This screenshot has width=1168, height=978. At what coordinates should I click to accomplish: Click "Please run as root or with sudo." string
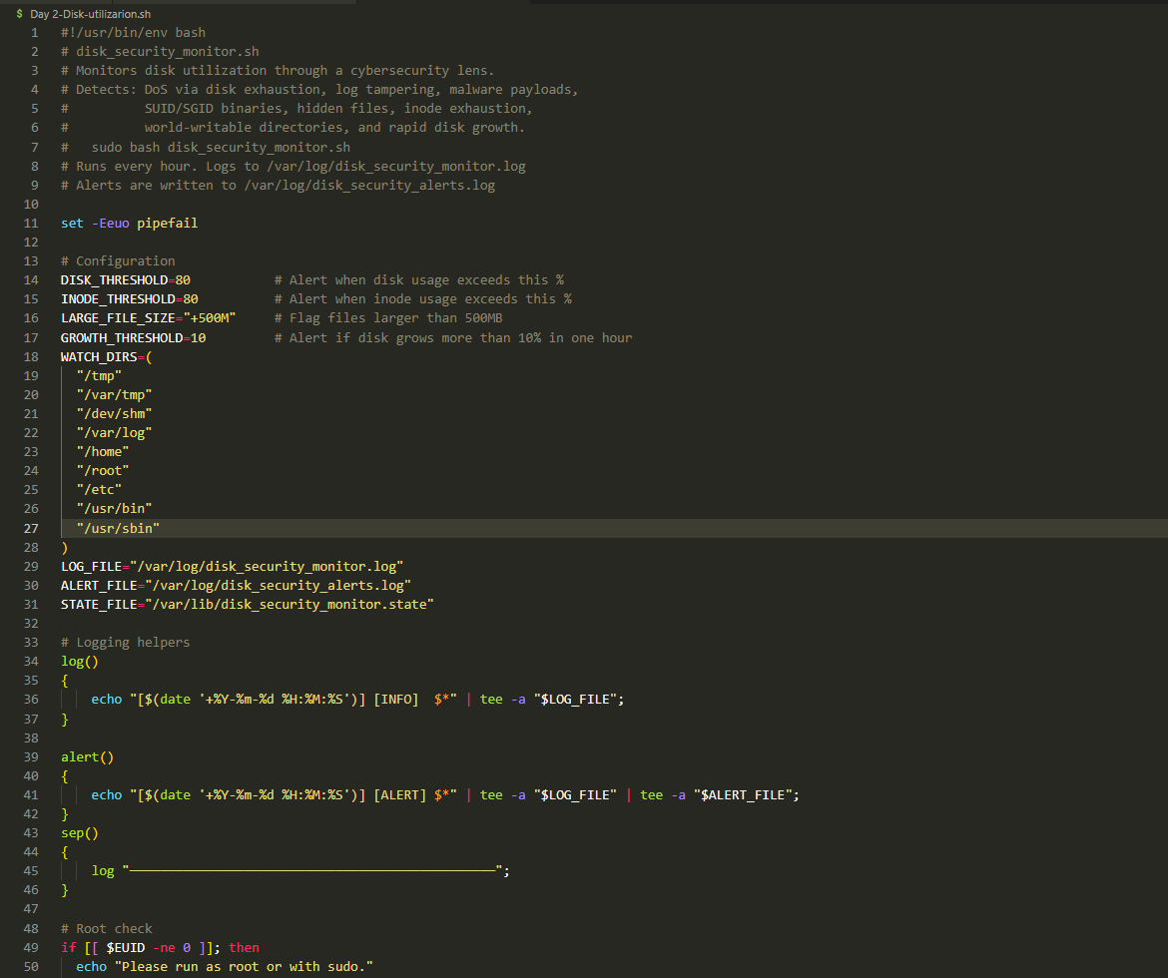pyautogui.click(x=244, y=967)
